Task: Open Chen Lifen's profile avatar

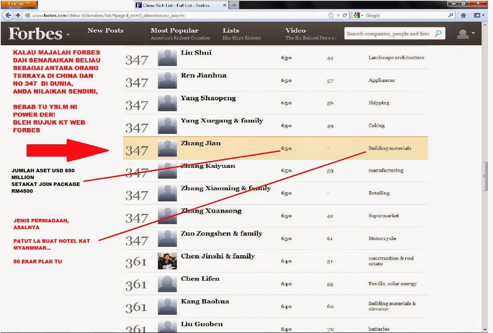Action: point(168,284)
